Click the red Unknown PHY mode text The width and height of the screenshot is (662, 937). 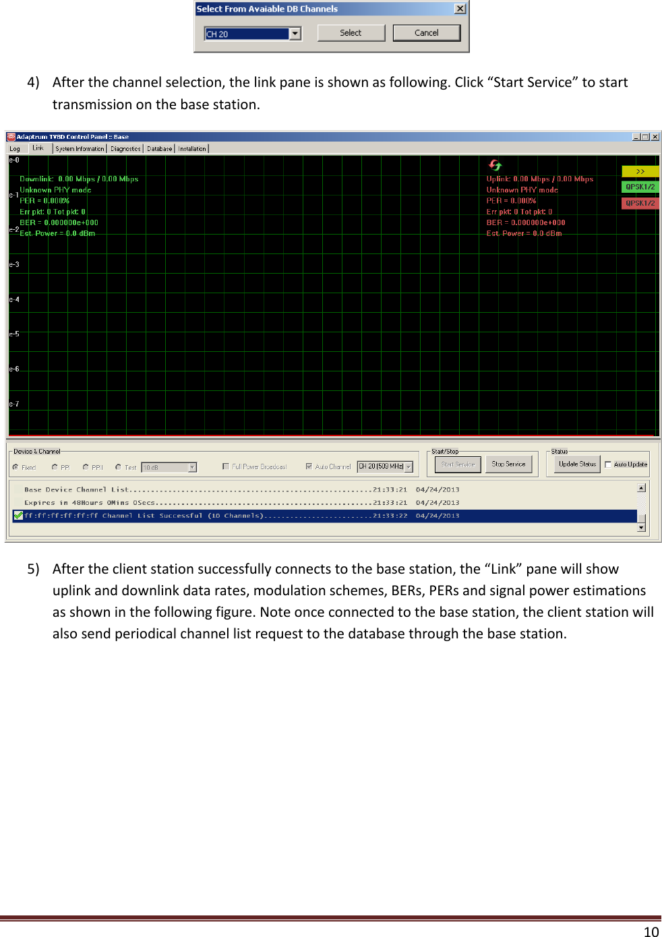point(522,190)
